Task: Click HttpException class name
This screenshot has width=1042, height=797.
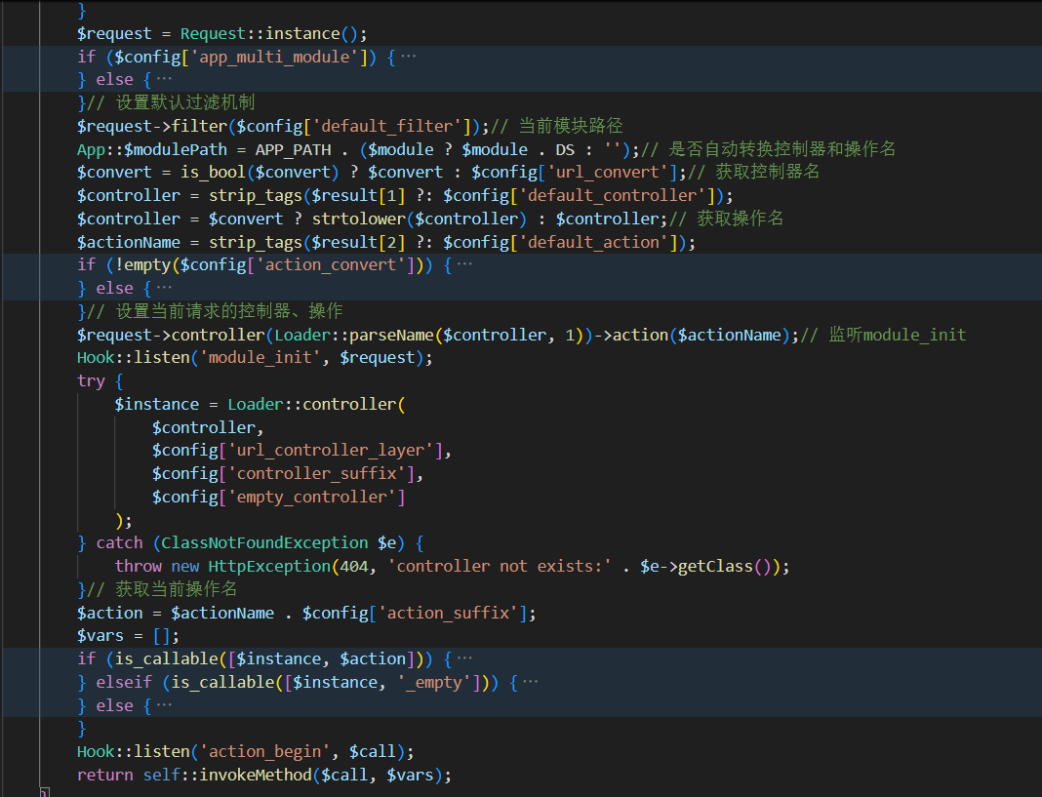Action: [269, 567]
